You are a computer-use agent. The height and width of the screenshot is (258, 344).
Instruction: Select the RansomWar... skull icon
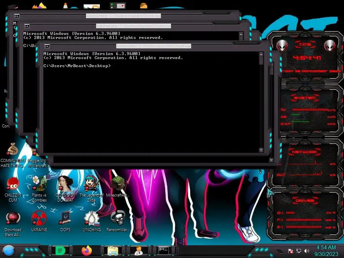click(x=118, y=221)
